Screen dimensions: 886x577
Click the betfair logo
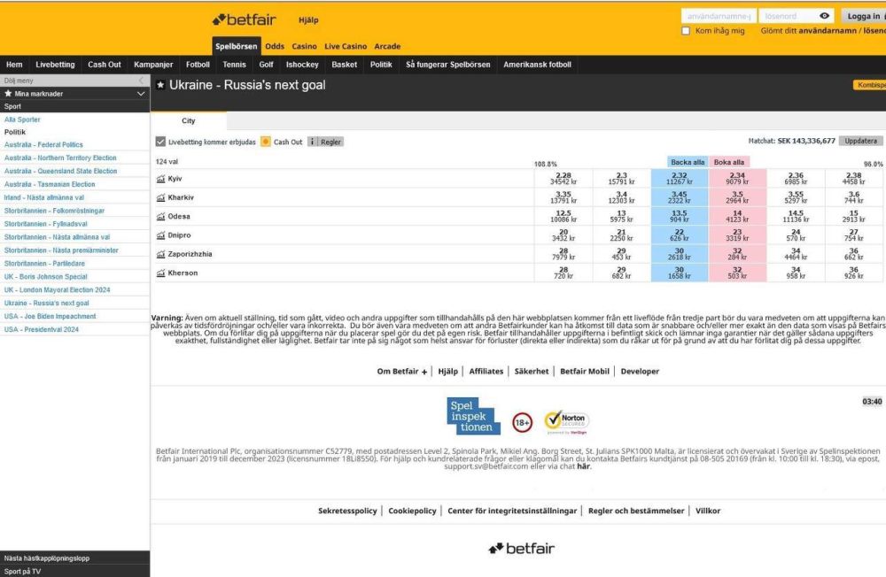coord(244,19)
